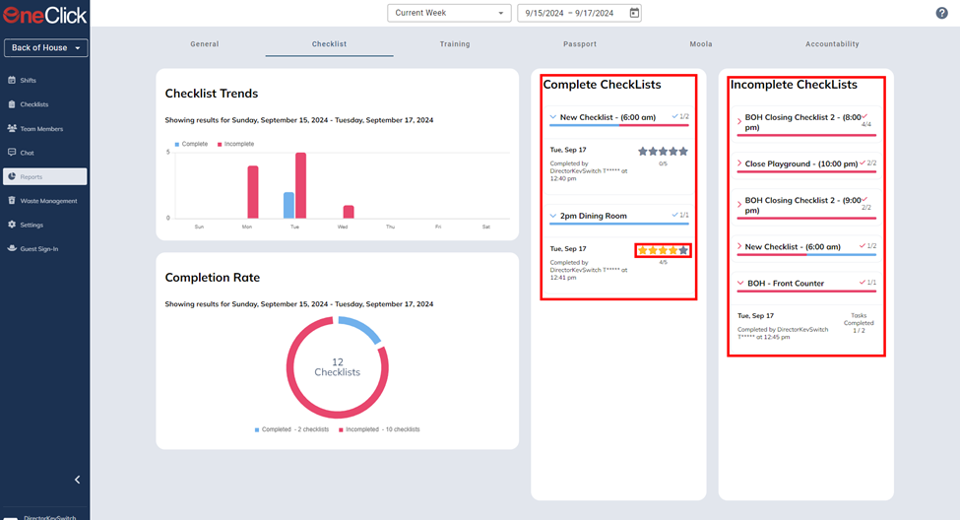Open Shifts from the sidebar icon
Viewport: 960px width, 520px height.
point(12,80)
